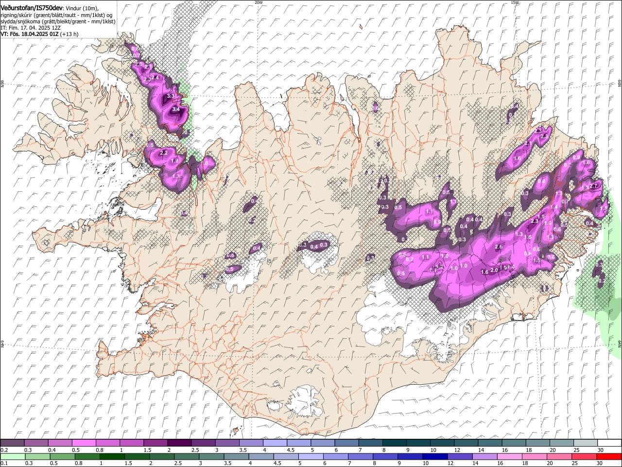Click the '0.1' label in the legend
This screenshot has width=622, height=467.
(x=4, y=464)
